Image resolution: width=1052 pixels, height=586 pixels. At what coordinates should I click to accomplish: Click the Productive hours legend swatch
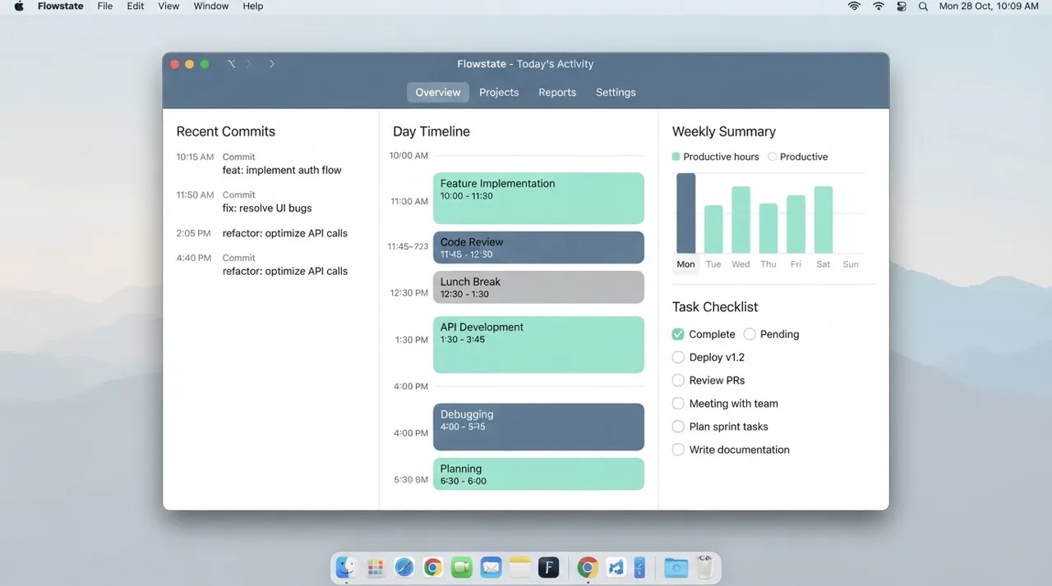point(676,157)
